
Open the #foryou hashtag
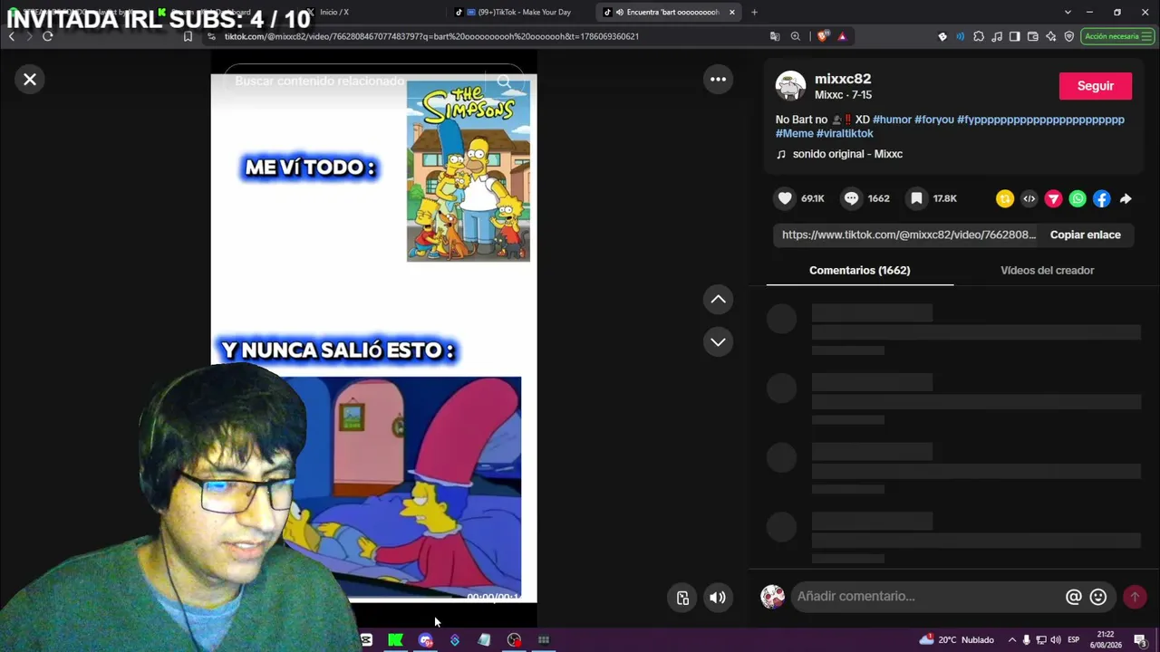click(934, 120)
